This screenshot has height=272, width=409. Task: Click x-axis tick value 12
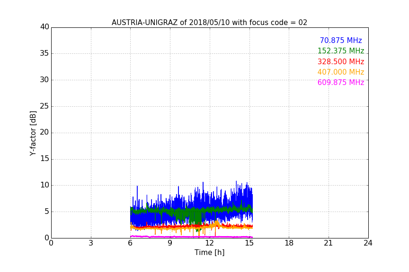(210, 243)
